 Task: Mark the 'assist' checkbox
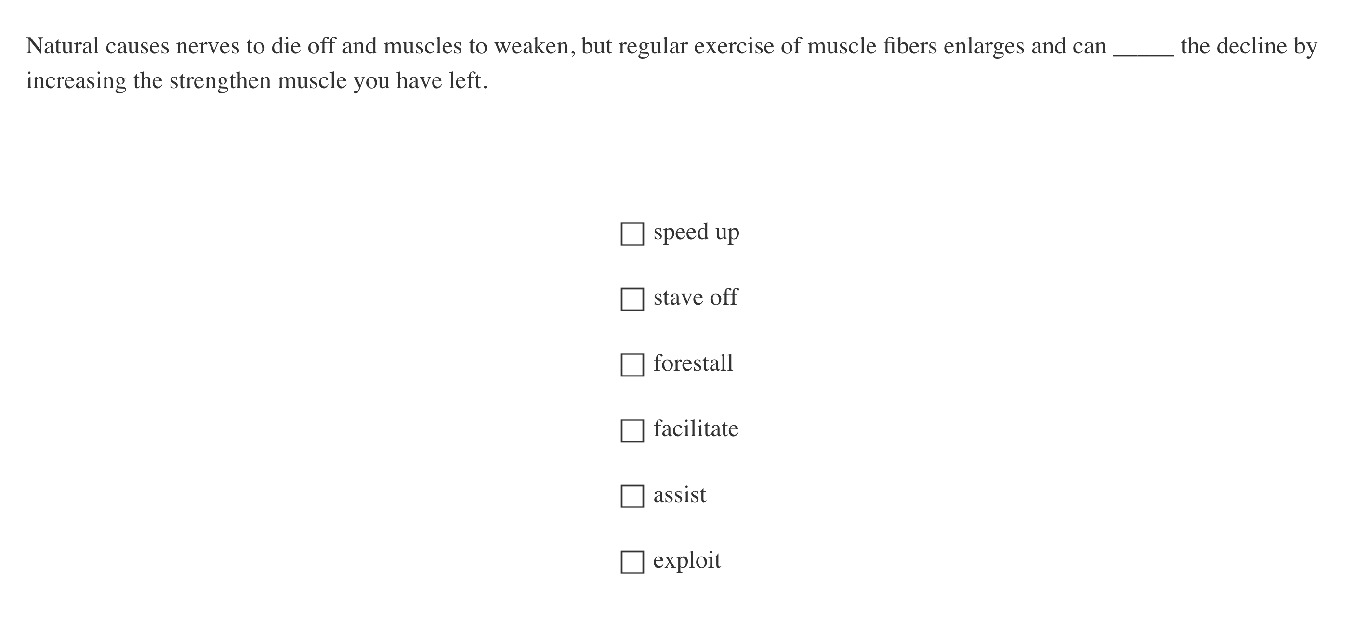[632, 496]
